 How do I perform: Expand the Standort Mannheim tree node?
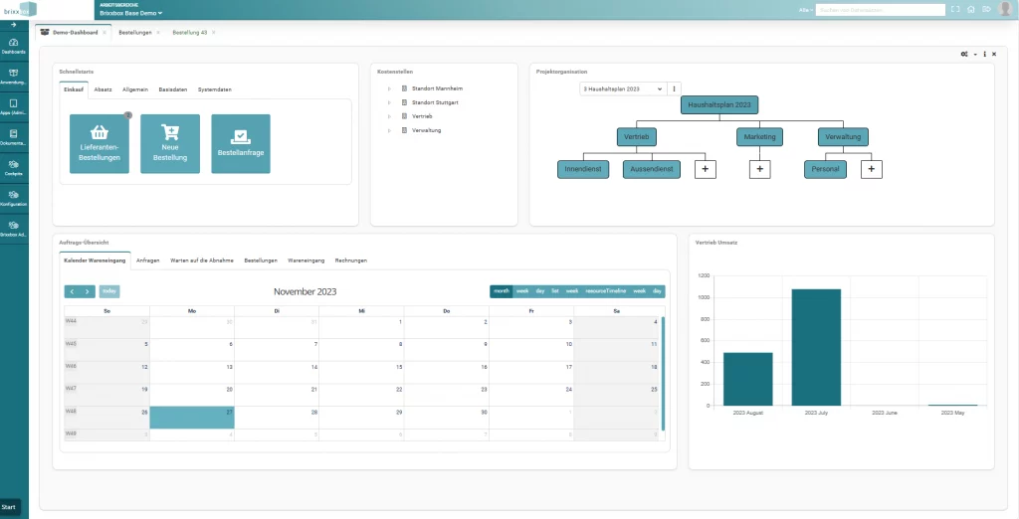pos(389,88)
